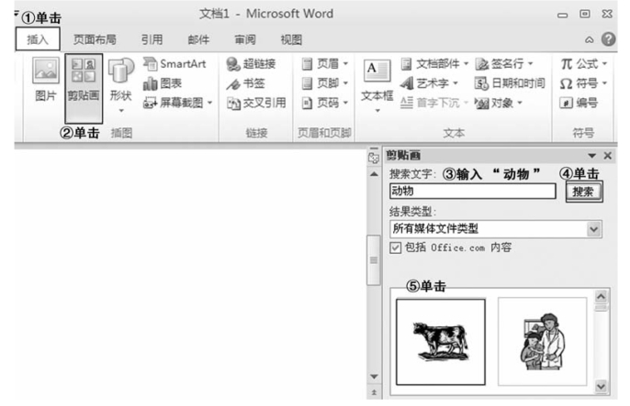The image size is (630, 406).
Task: Expand the 签名行 dropdown arrow
Action: tap(531, 64)
